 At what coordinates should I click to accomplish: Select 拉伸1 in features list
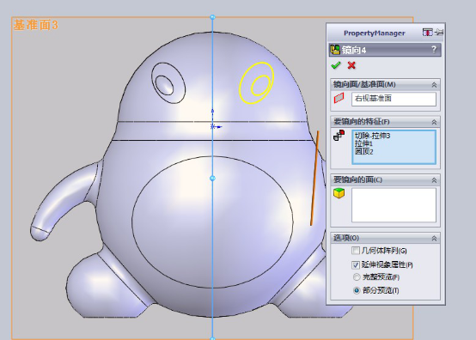pyautogui.click(x=363, y=143)
